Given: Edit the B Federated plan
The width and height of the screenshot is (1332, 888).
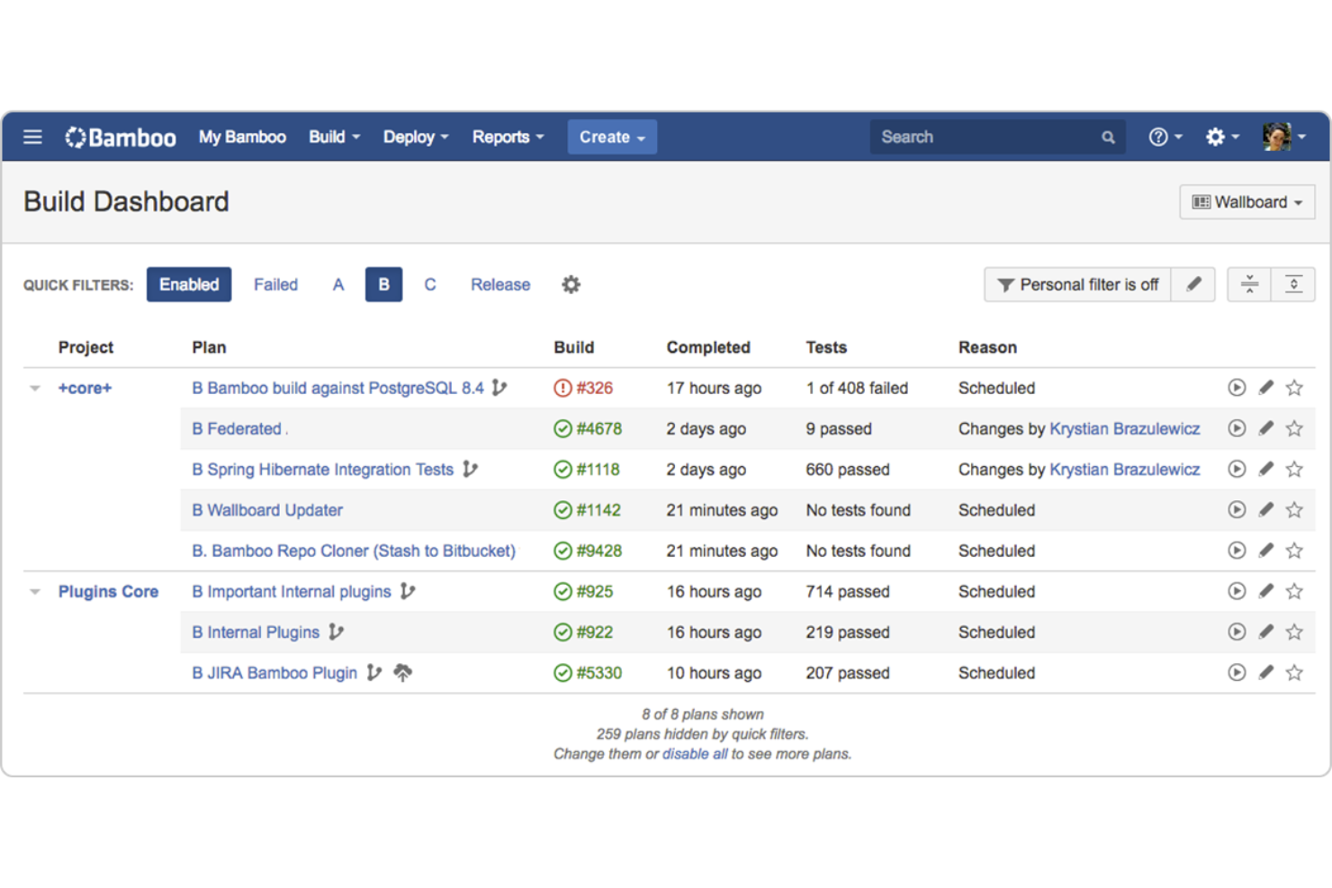Looking at the screenshot, I should click(1266, 428).
